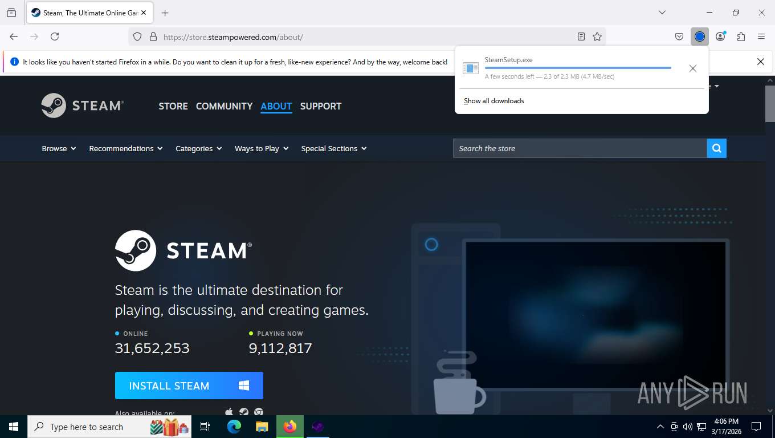Screen dimensions: 775x438
Task: Click the taskbar search box
Action: [x=109, y=427]
